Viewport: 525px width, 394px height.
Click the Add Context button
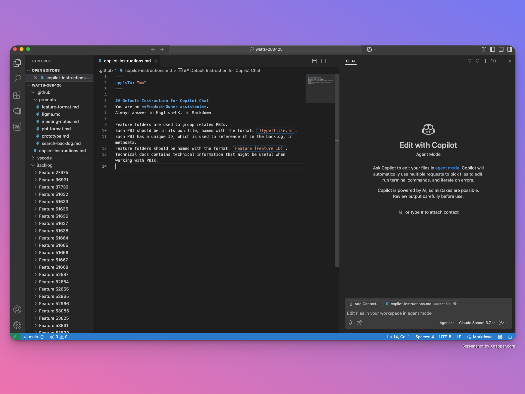pos(364,304)
